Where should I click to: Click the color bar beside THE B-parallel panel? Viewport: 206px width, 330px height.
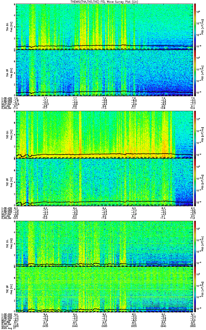coord(195,290)
